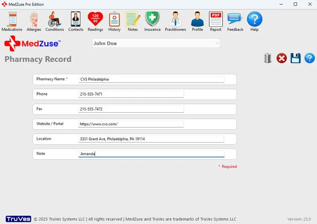The width and height of the screenshot is (317, 224).
Task: Click into the Website / Portal field
Action: (x=131, y=124)
